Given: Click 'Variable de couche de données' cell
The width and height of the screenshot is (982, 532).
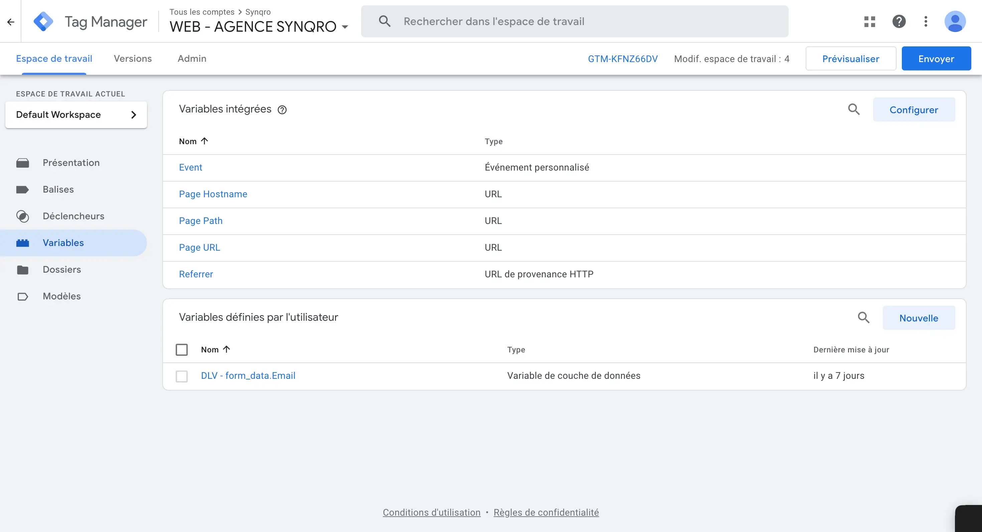Looking at the screenshot, I should tap(574, 375).
